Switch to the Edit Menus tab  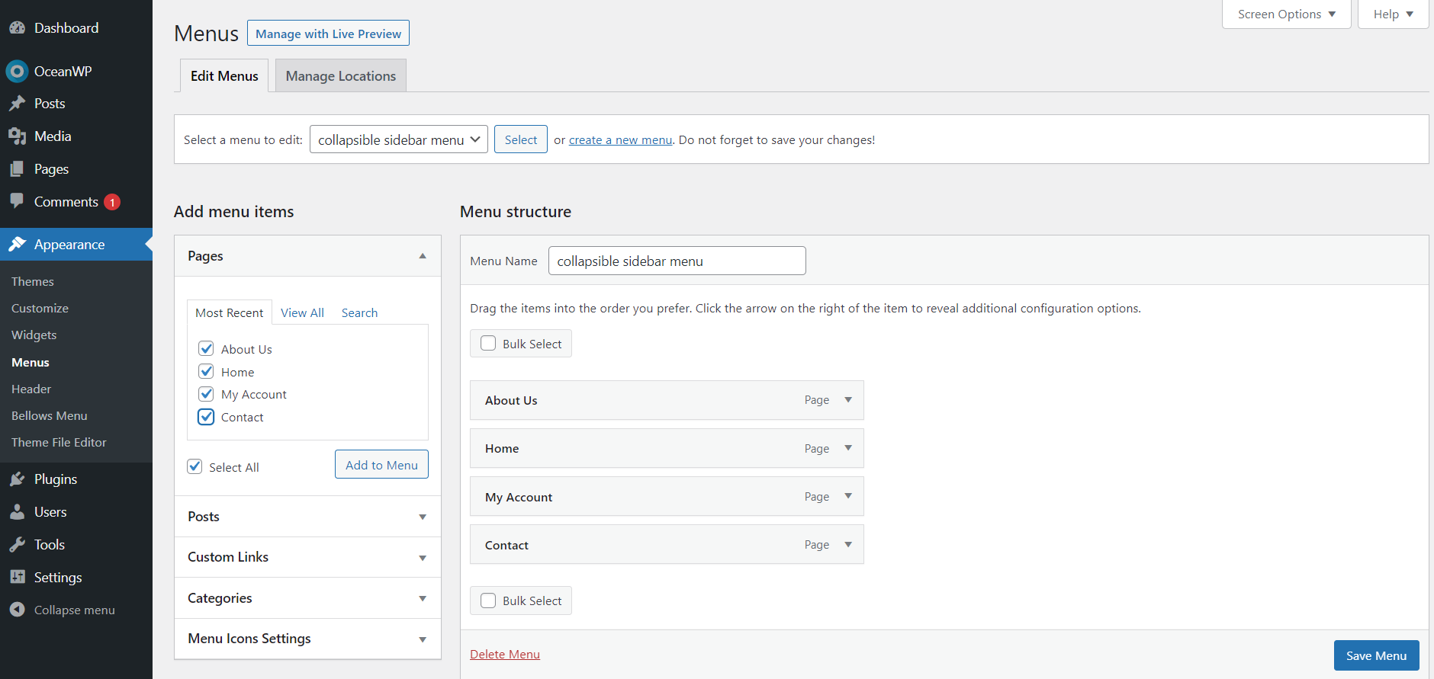[x=224, y=75]
